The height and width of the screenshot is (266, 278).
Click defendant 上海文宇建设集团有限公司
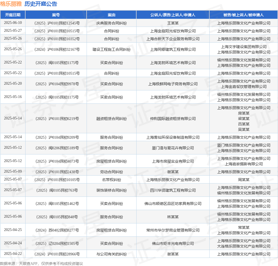pos(244,47)
